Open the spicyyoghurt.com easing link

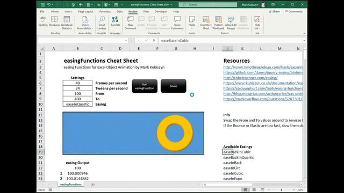click(263, 88)
